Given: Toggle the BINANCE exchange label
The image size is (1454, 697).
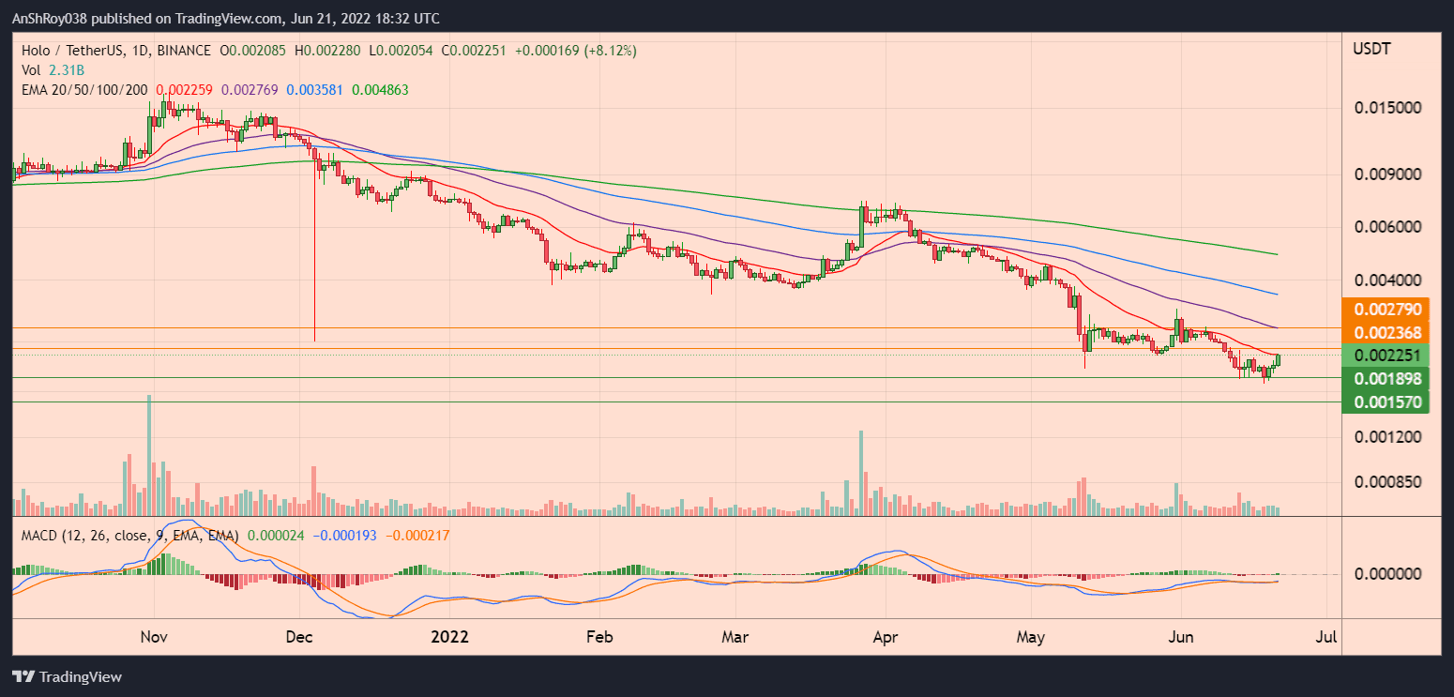Looking at the screenshot, I should [x=184, y=51].
